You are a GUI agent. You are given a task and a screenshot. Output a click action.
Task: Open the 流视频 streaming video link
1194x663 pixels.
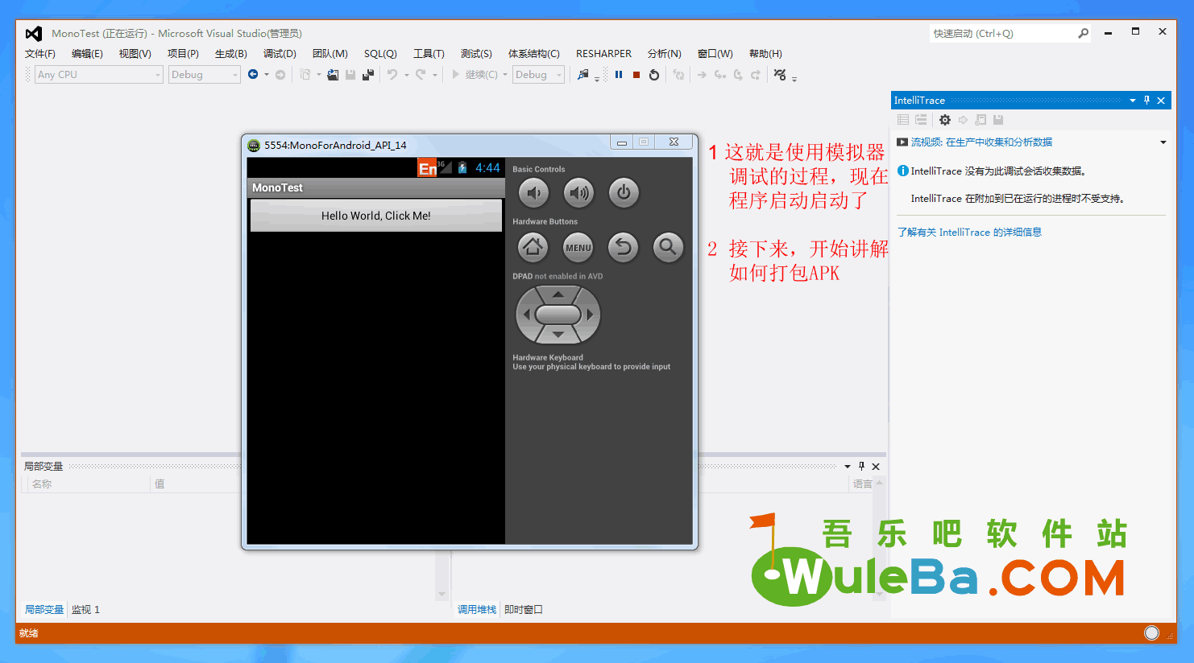point(981,142)
